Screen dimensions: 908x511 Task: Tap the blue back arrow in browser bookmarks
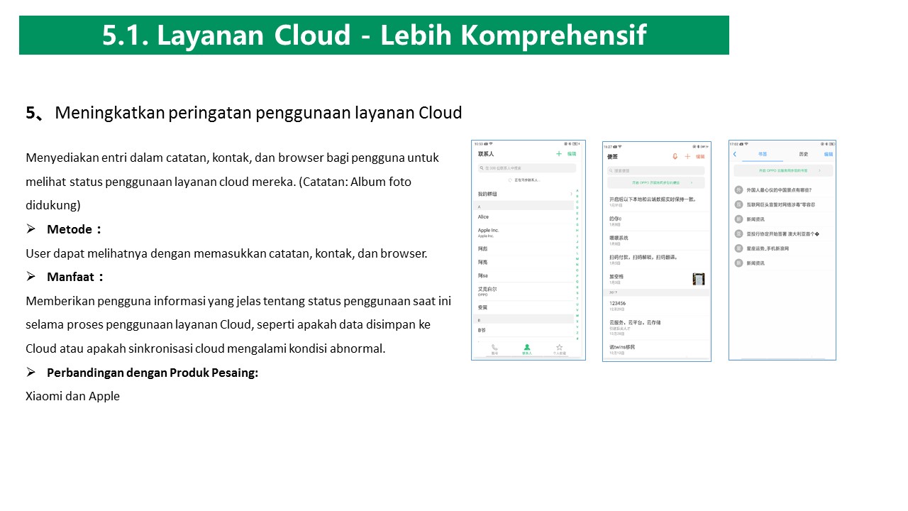[735, 154]
